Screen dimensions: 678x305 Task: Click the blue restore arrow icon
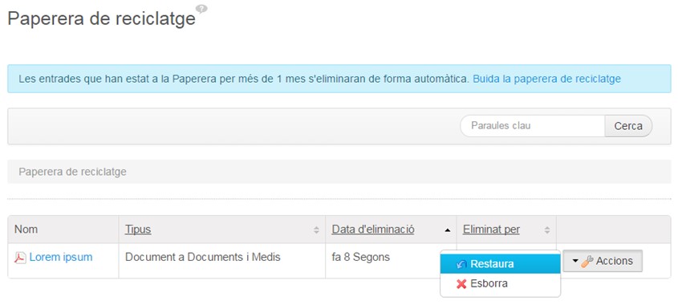(x=461, y=264)
